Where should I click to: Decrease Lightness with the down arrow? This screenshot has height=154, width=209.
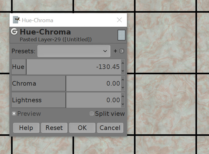coord(123,104)
